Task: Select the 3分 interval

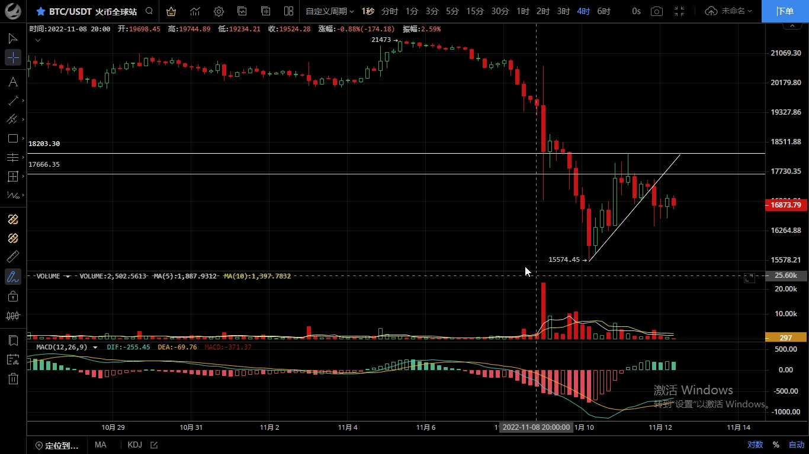Action: tap(432, 11)
